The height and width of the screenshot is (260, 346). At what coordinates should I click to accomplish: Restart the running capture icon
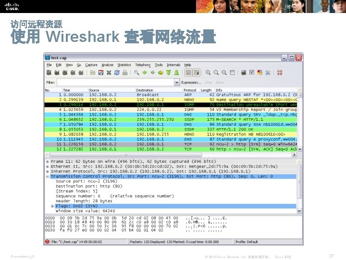click(81, 73)
